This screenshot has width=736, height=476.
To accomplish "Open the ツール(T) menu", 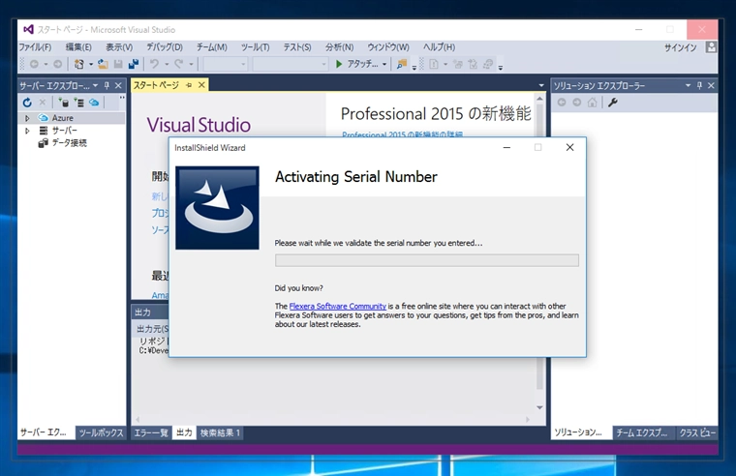I will click(256, 46).
